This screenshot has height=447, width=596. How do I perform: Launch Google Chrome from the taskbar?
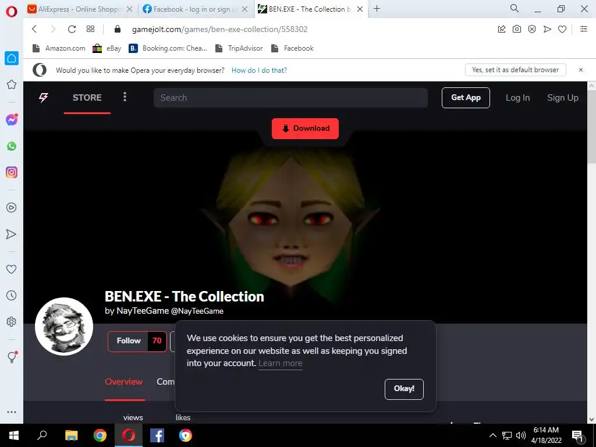100,435
